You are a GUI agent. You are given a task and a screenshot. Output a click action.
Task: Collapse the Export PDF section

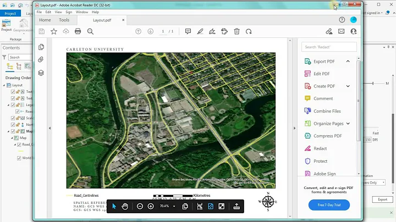point(348,62)
